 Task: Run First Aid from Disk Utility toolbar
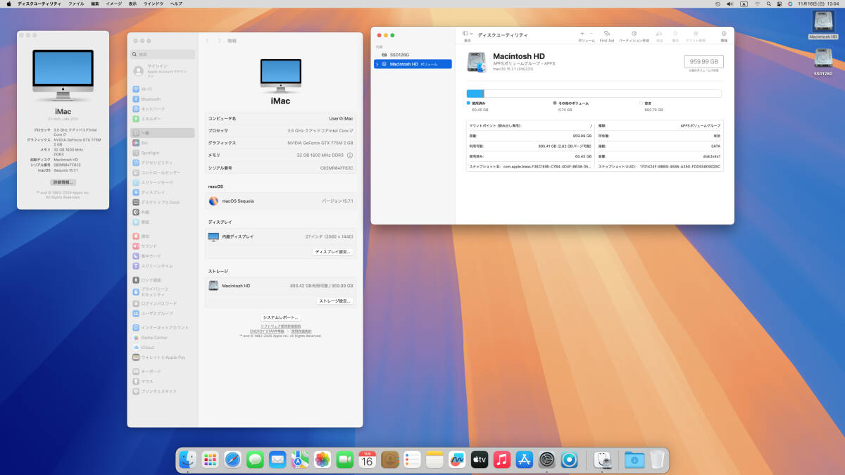pos(606,34)
